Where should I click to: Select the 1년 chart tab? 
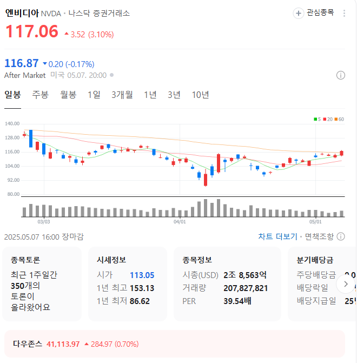(150, 95)
